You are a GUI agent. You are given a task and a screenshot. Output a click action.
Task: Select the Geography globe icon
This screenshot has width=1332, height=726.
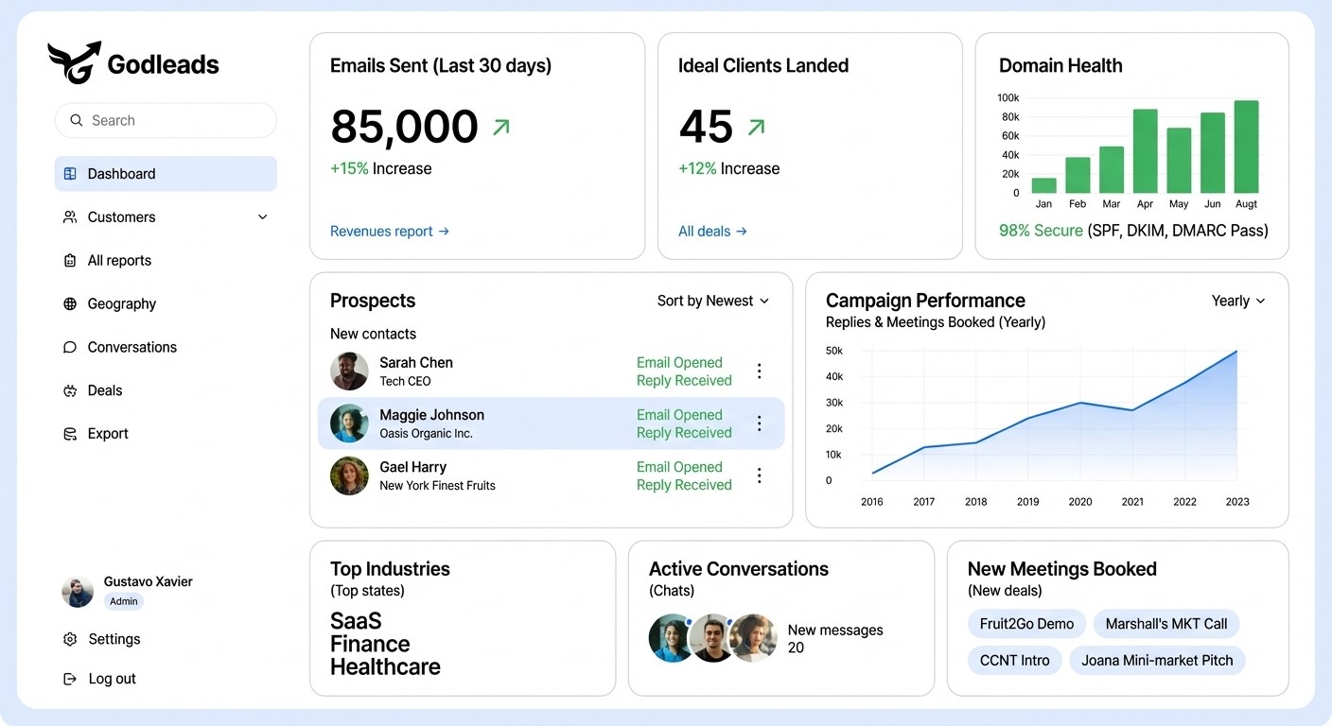[x=68, y=303]
